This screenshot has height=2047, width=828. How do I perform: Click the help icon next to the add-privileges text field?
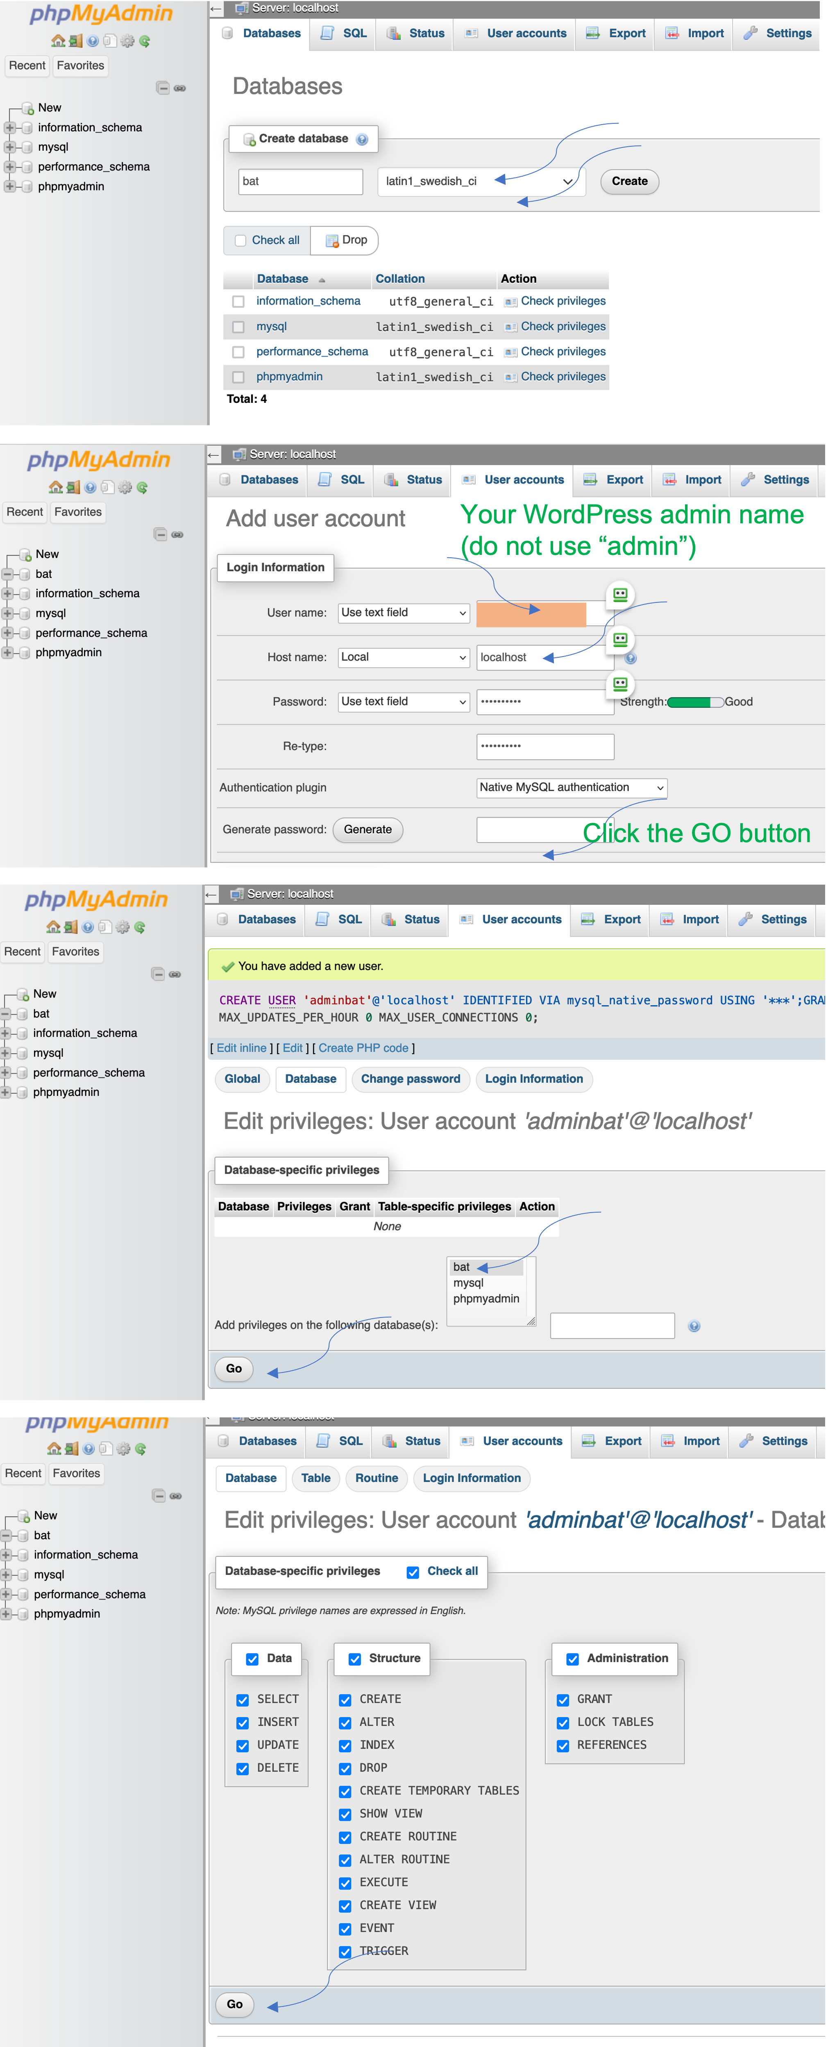(x=694, y=1326)
